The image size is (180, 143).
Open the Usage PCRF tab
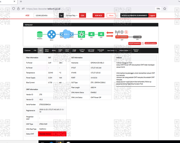coord(74,51)
